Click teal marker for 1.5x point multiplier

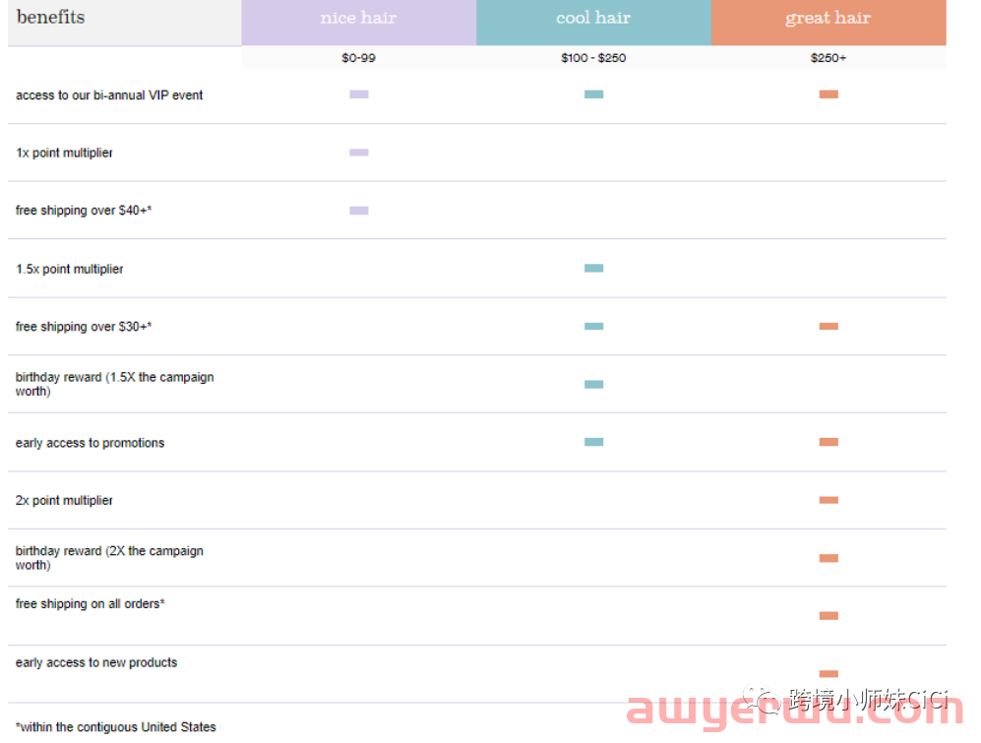point(593,268)
